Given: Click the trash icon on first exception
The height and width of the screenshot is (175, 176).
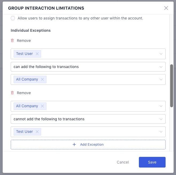Looking at the screenshot, I should pos(12,41).
